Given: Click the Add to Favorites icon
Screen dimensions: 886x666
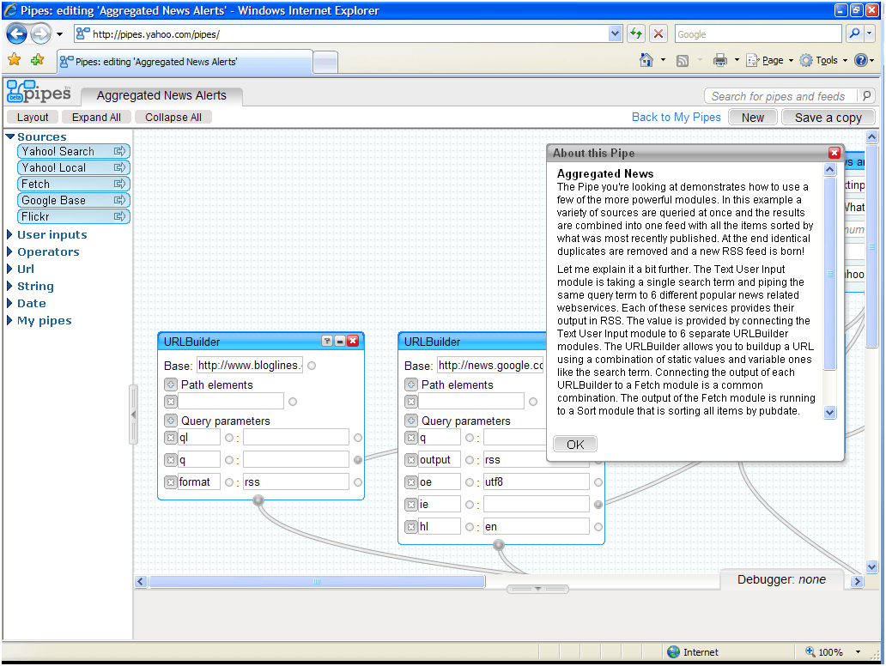Looking at the screenshot, I should pos(37,60).
